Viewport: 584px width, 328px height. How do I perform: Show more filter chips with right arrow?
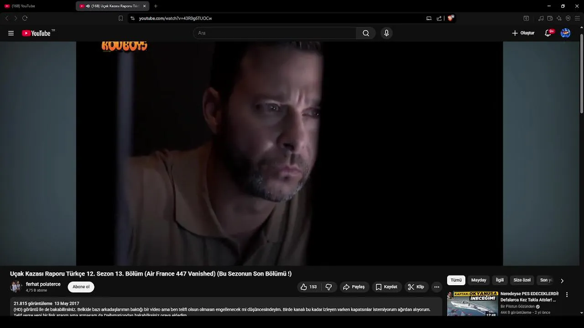(x=562, y=281)
